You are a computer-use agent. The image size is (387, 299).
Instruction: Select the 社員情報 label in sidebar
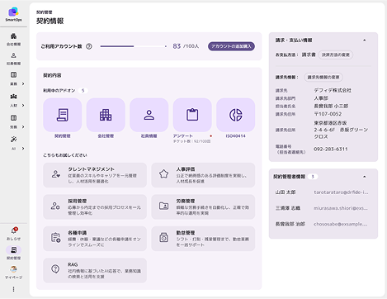13,64
